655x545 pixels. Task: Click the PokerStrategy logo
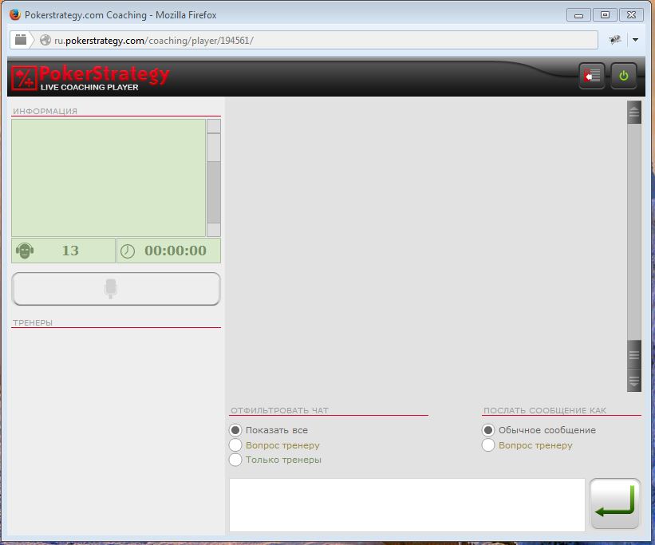(90, 77)
